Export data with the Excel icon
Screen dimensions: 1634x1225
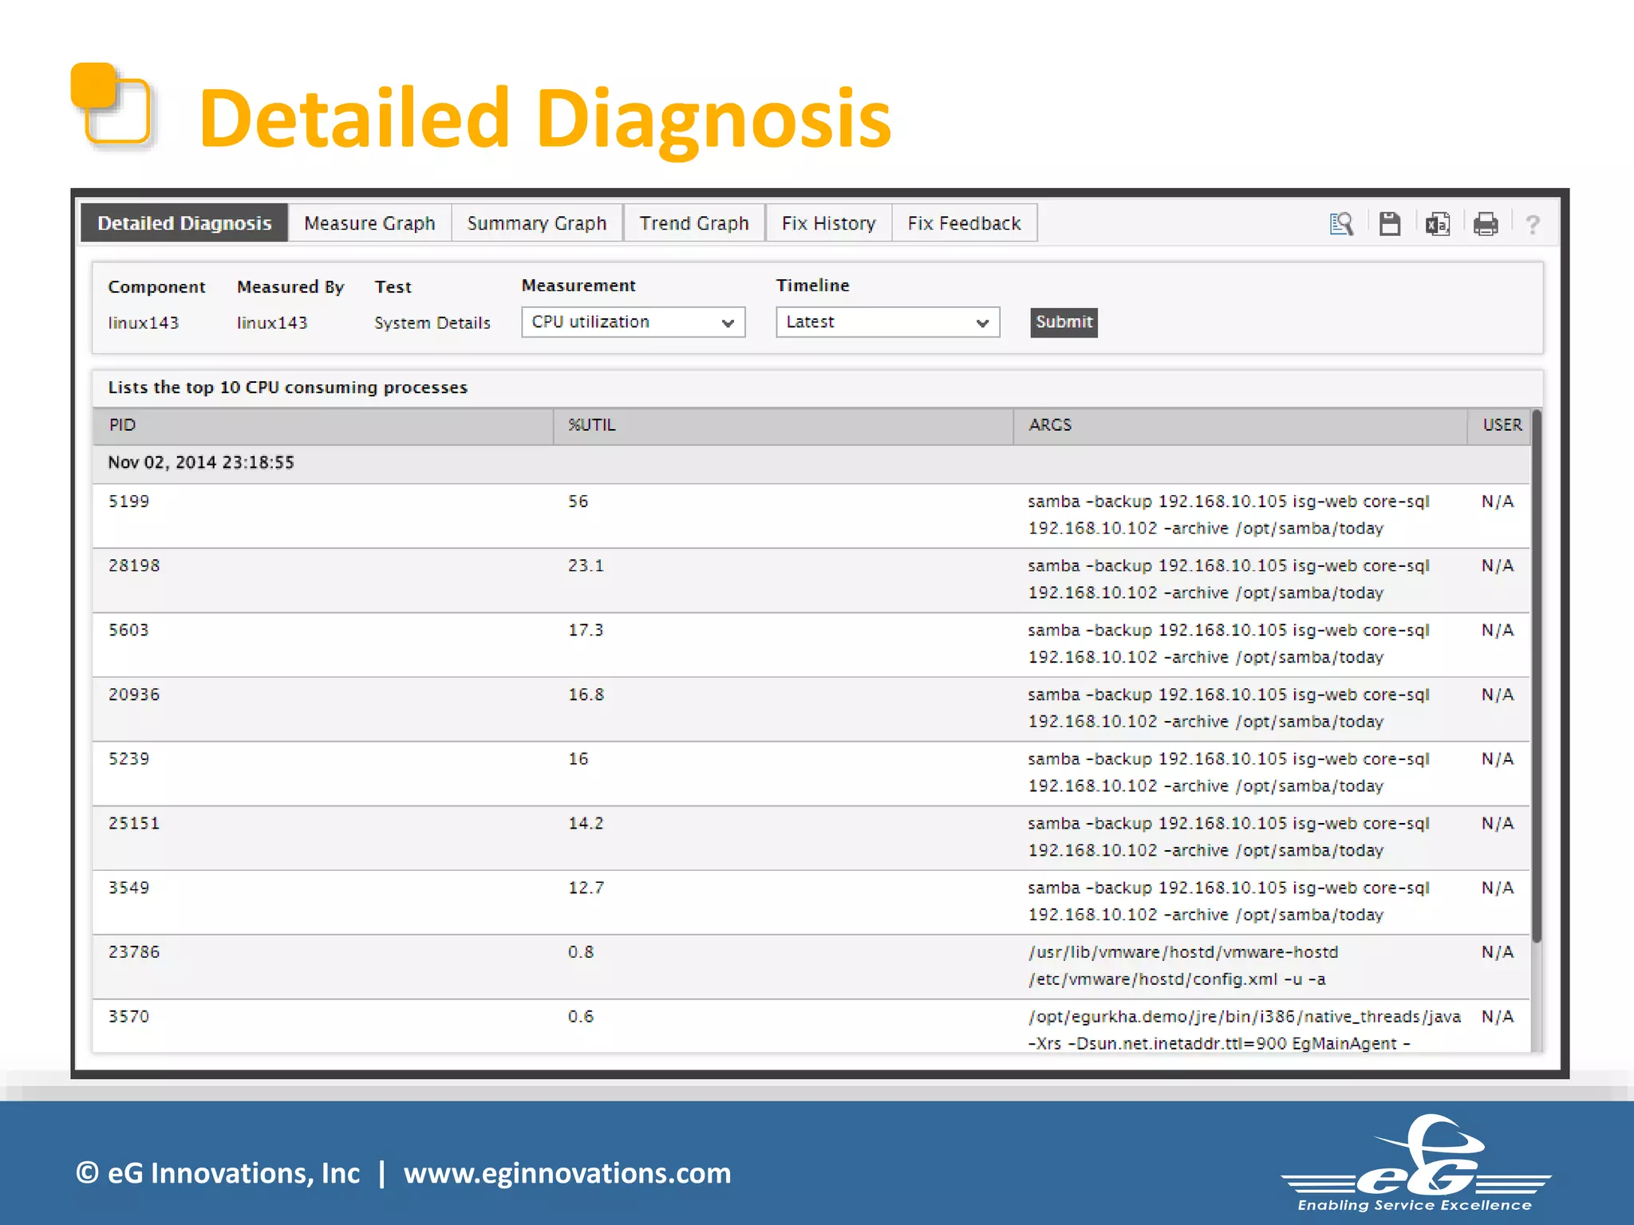(x=1437, y=224)
